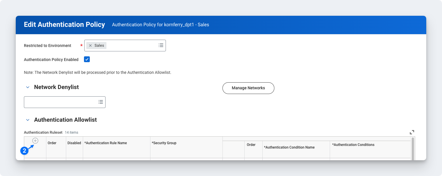This screenshot has width=442, height=176.
Task: Add a row to the Authentication Ruleset
Action: click(35, 141)
